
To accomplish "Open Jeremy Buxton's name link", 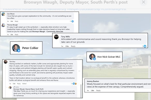I will 93,81.
